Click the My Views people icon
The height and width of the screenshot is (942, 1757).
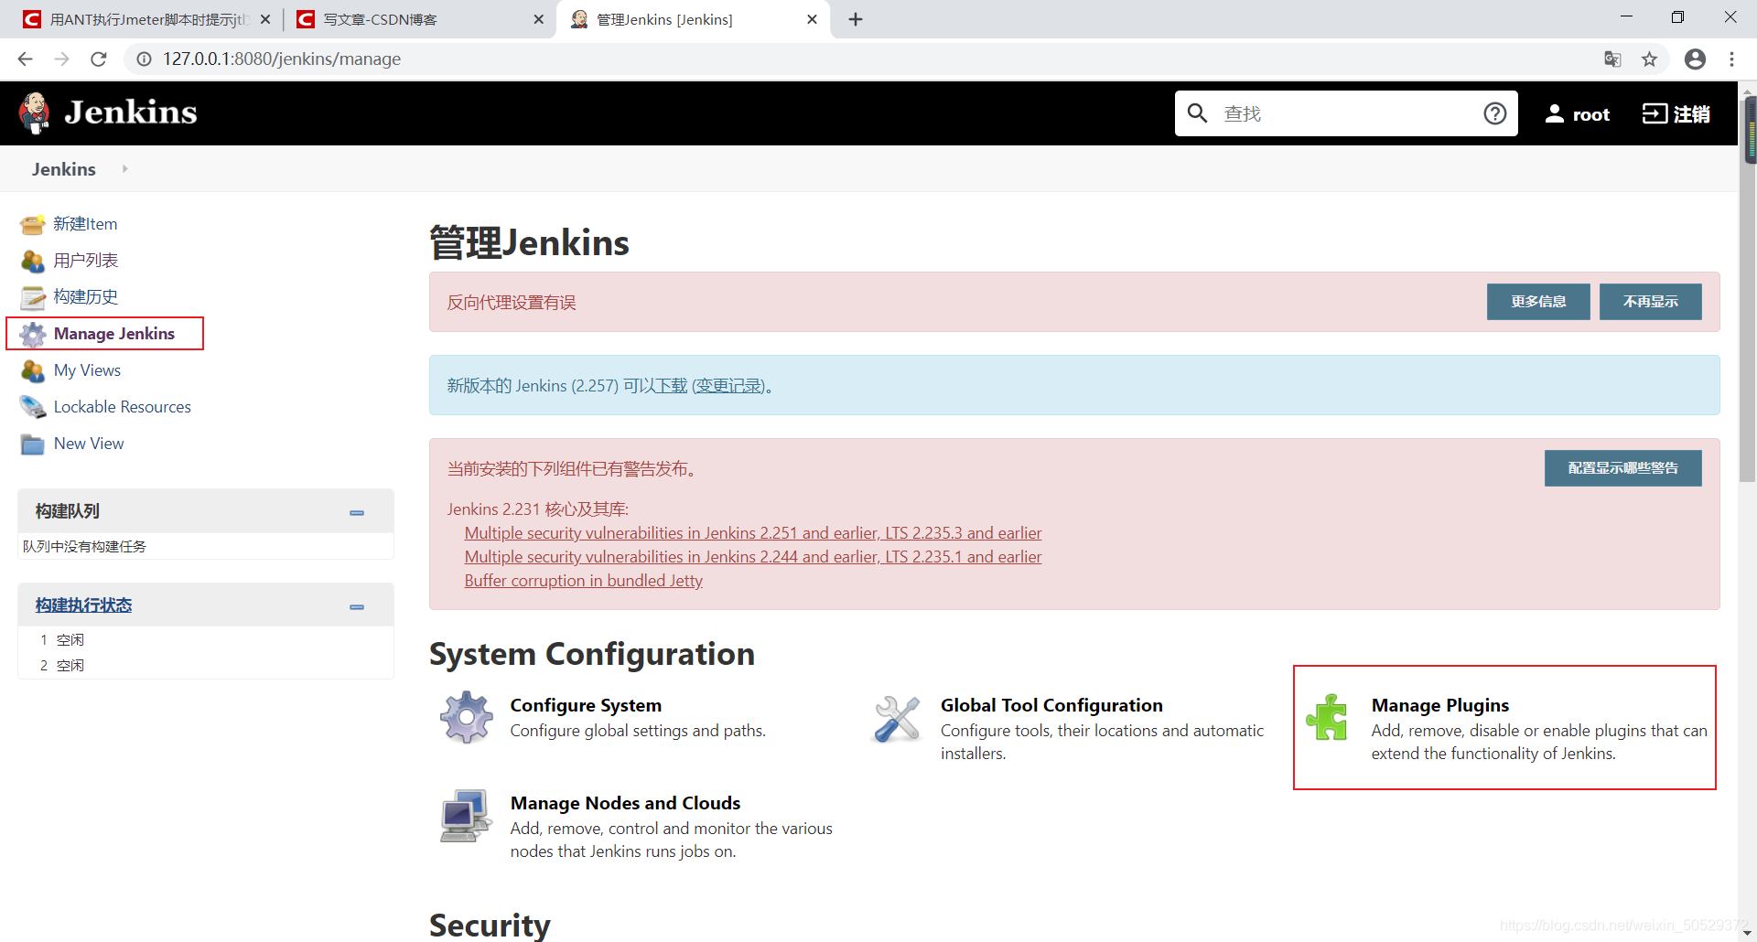point(33,370)
